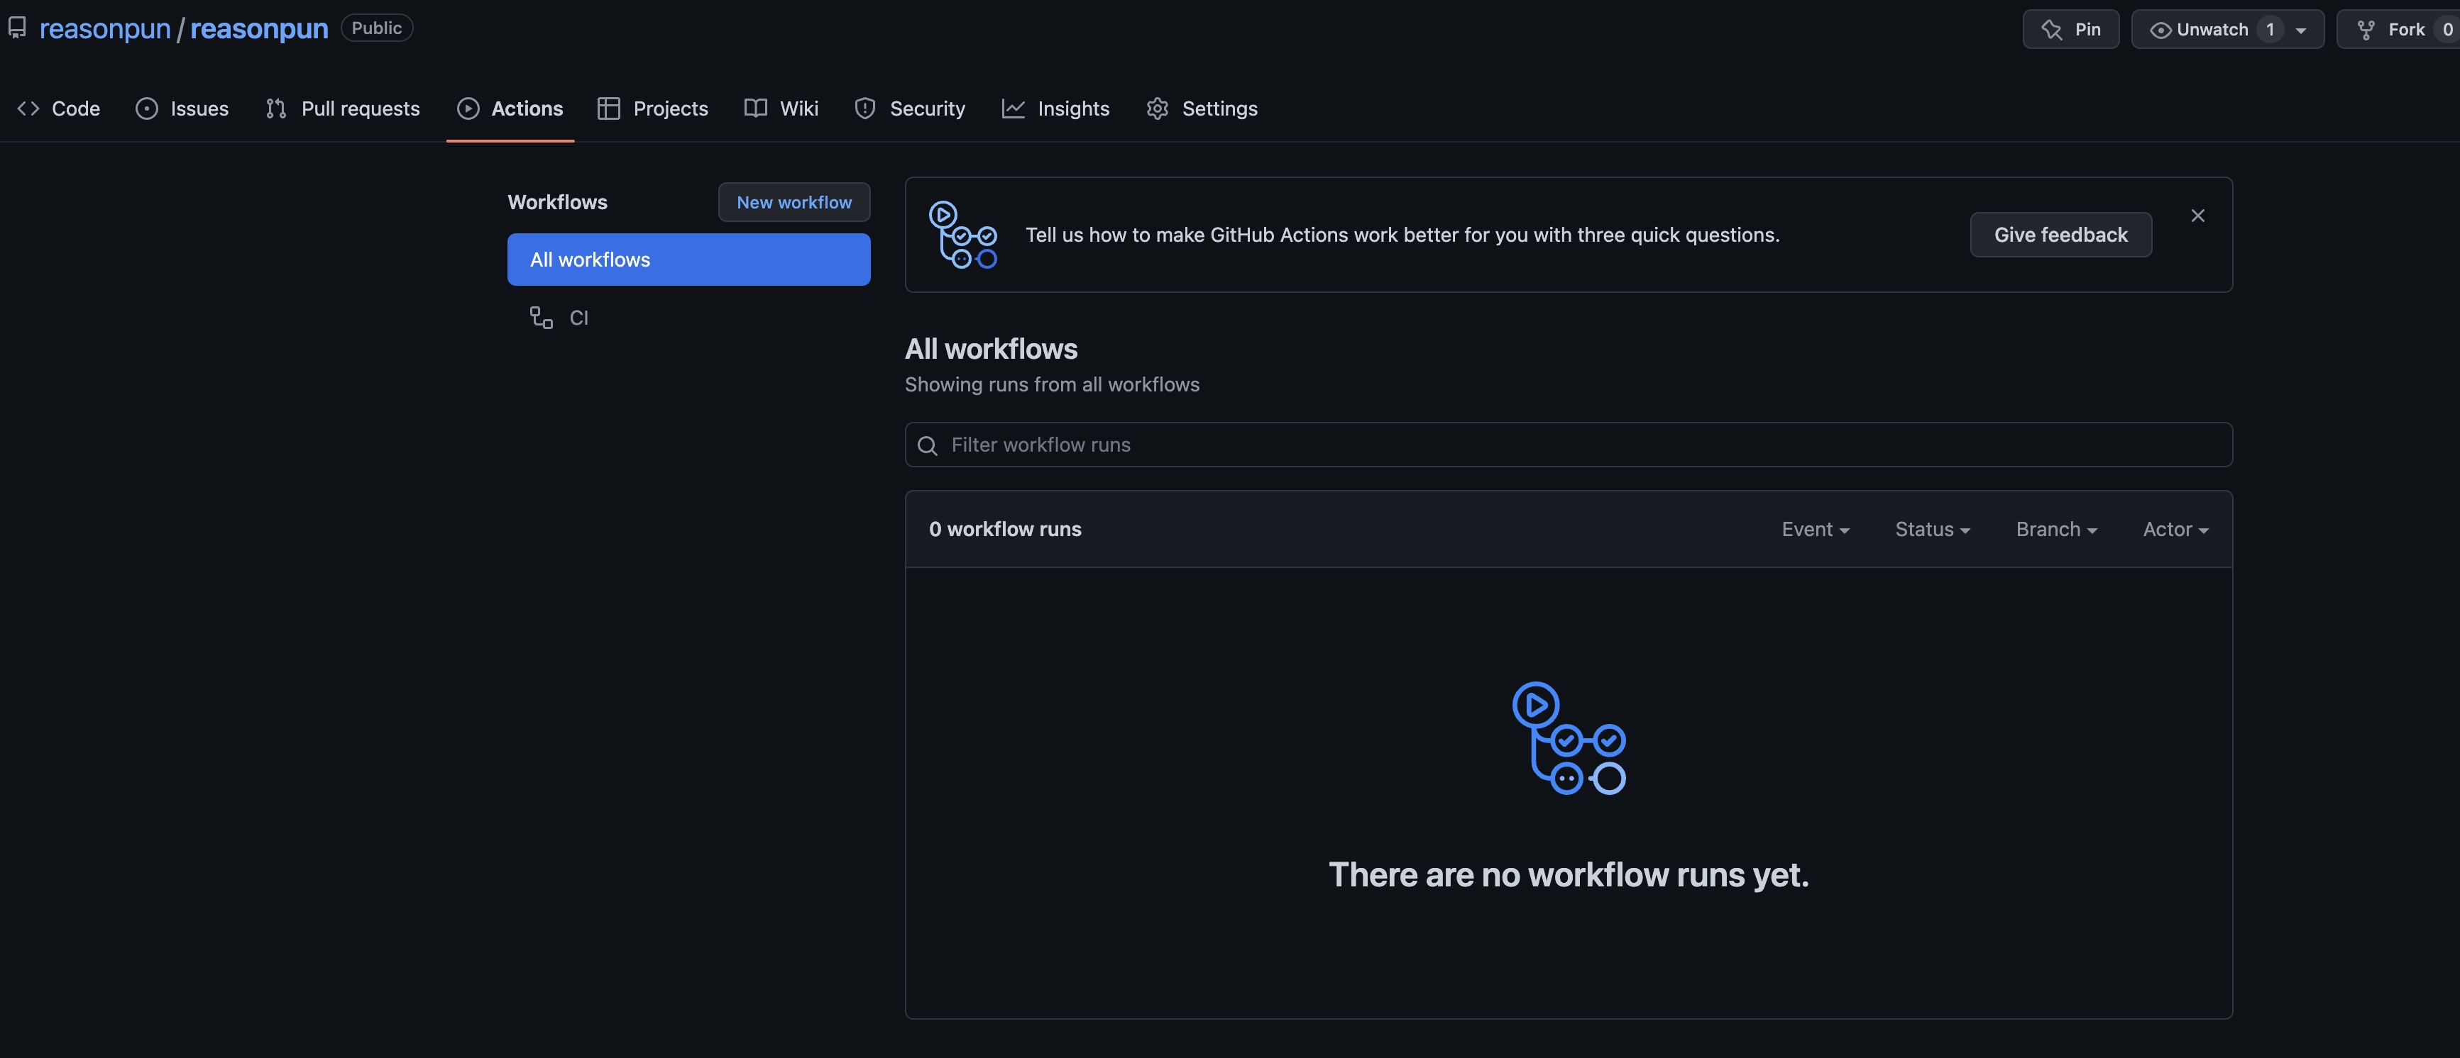Viewport: 2460px width, 1058px height.
Task: Click the Give feedback button
Action: pos(2060,235)
